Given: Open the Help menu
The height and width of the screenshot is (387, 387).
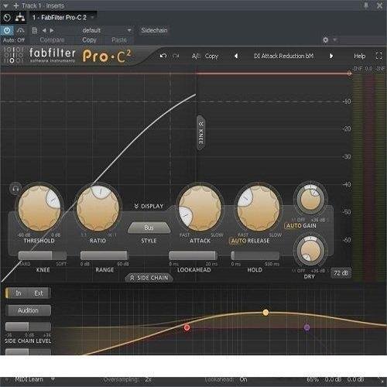Looking at the screenshot, I should coord(359,56).
